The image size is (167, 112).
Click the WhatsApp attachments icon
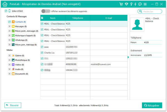13,44
